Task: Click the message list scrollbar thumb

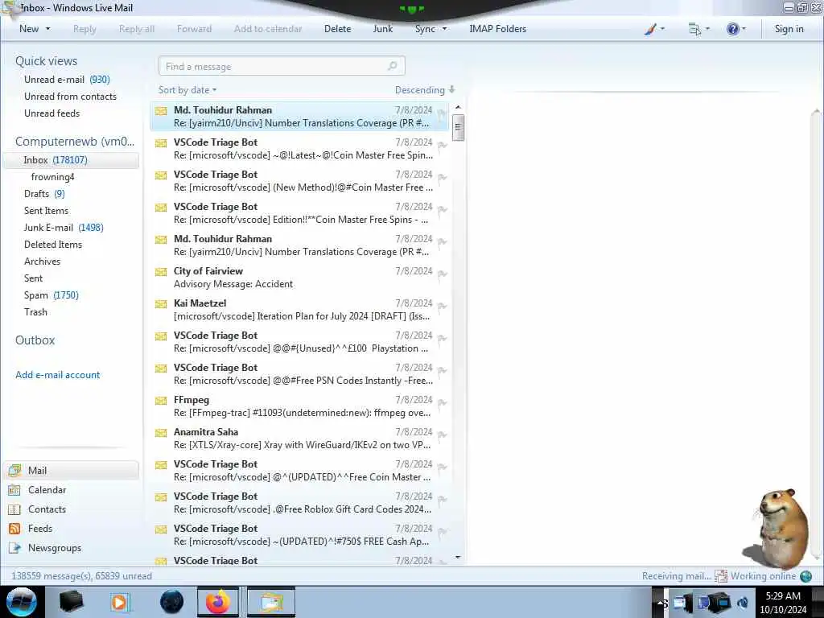Action: pos(458,126)
